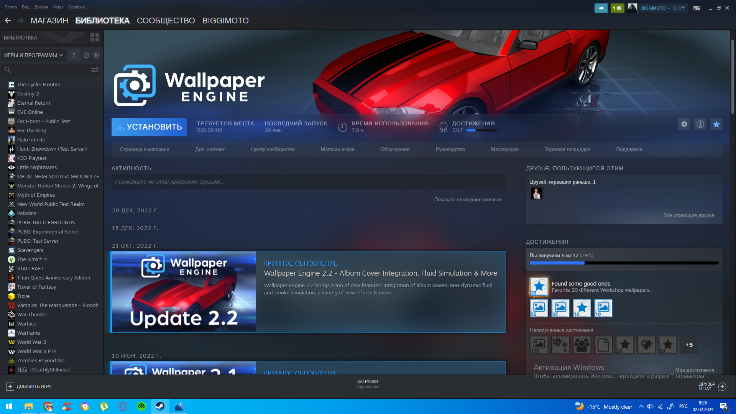Viewport: 736px width, 414px height.
Task: Open the Windows notification center icon
Action: point(724,406)
